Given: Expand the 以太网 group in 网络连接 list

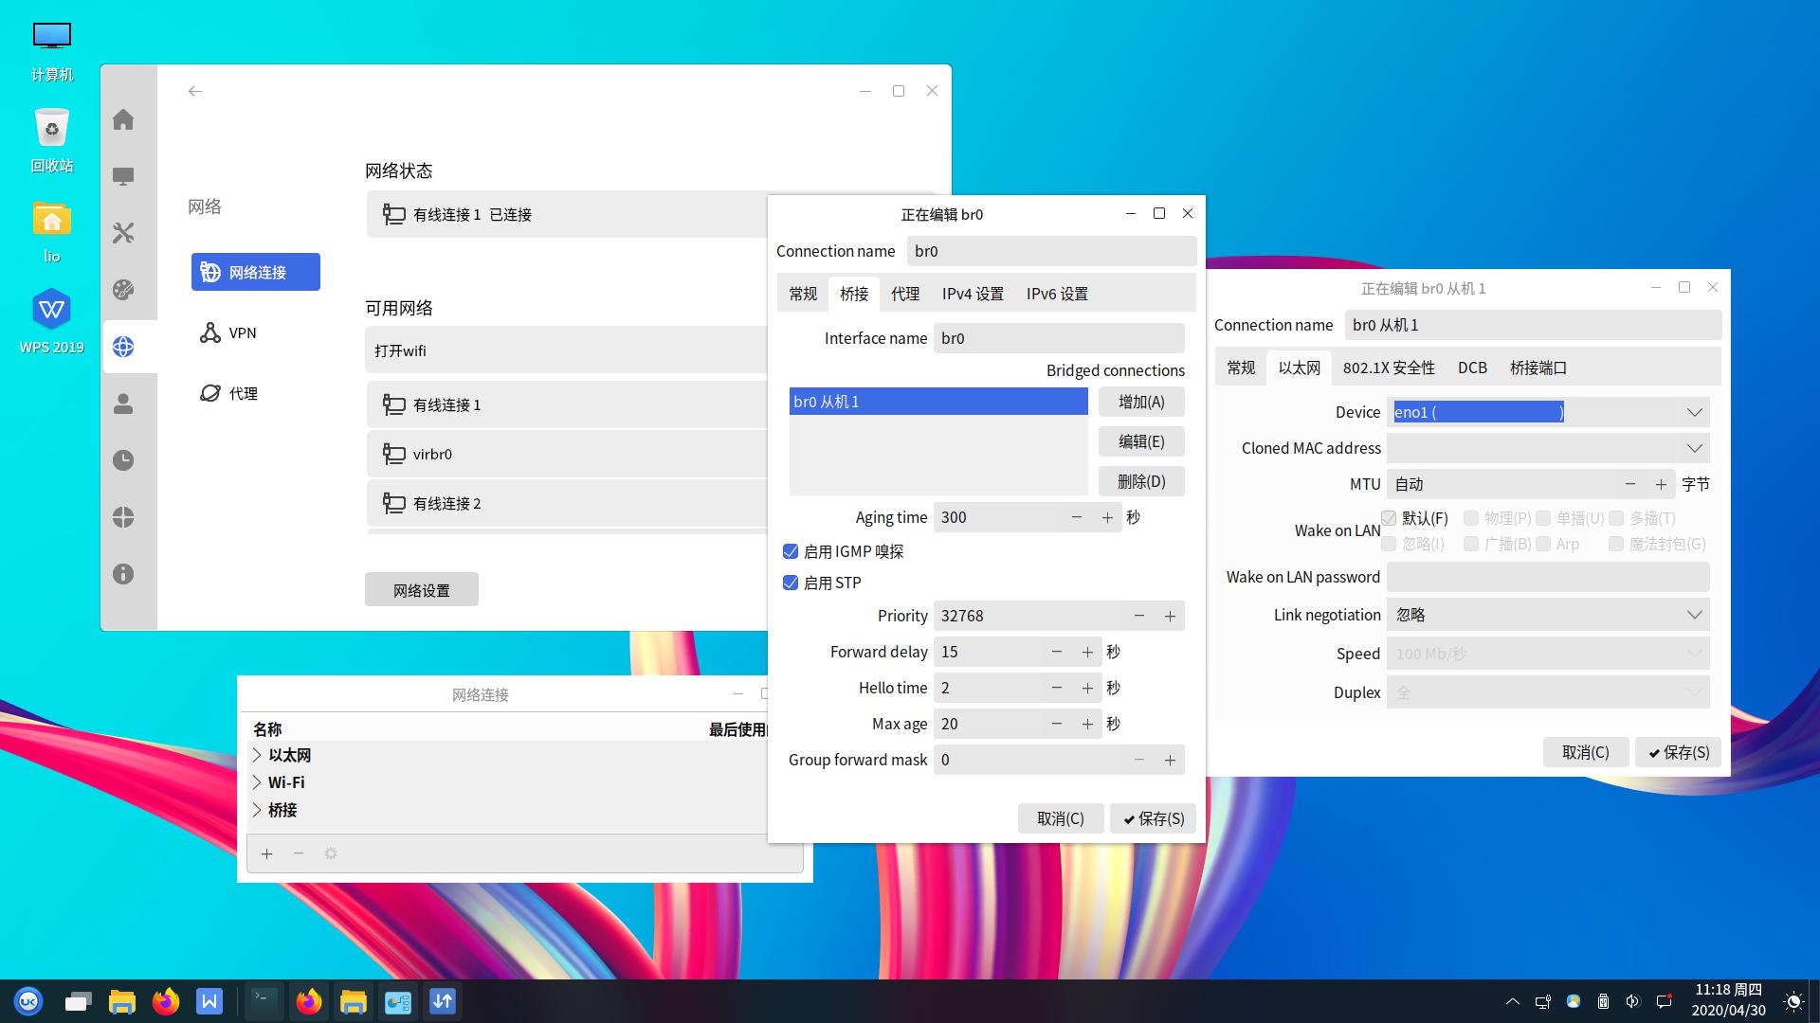Looking at the screenshot, I should 257,755.
